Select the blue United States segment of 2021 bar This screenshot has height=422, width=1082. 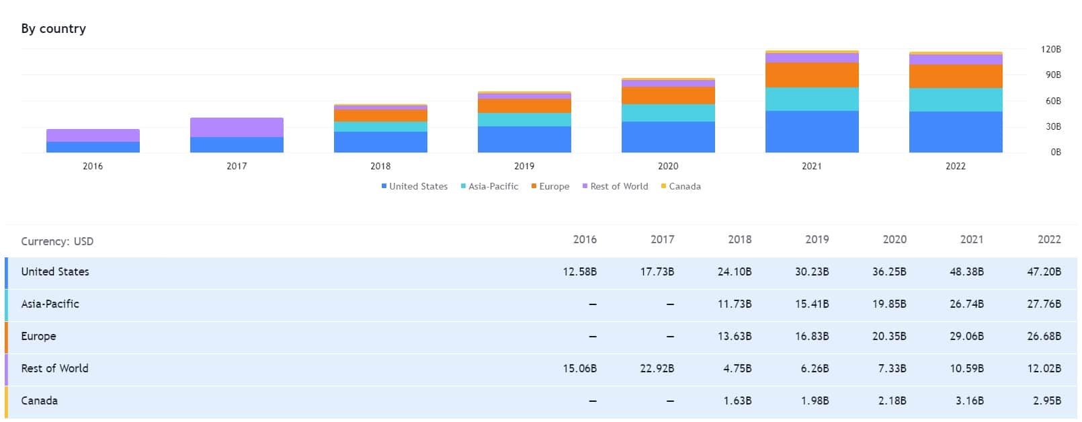[811, 132]
